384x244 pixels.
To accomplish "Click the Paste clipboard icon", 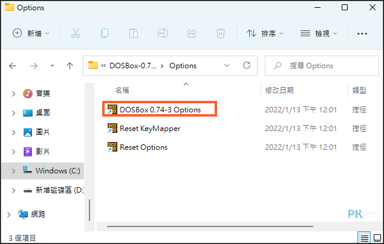I will pyautogui.click(x=134, y=33).
